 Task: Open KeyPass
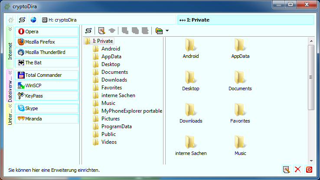[x=46, y=96]
